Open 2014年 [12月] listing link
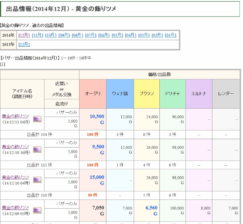This screenshot has height=224, width=243. point(24,35)
